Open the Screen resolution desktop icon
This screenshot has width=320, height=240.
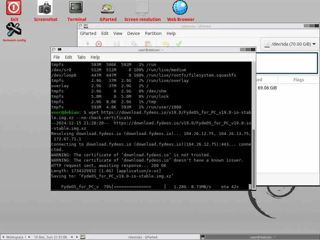pos(142,8)
